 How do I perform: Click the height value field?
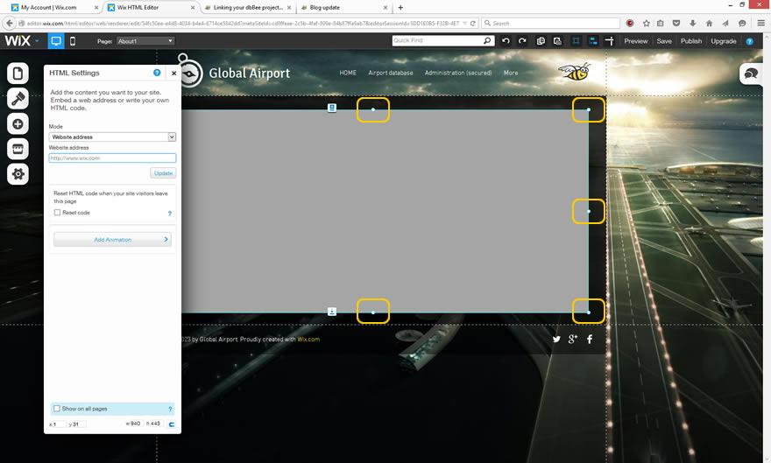pyautogui.click(x=154, y=424)
